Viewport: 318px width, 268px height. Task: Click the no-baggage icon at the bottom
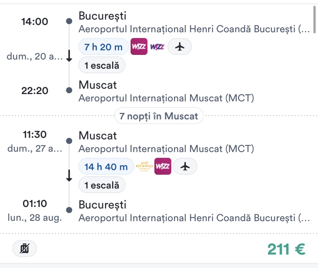(x=25, y=249)
